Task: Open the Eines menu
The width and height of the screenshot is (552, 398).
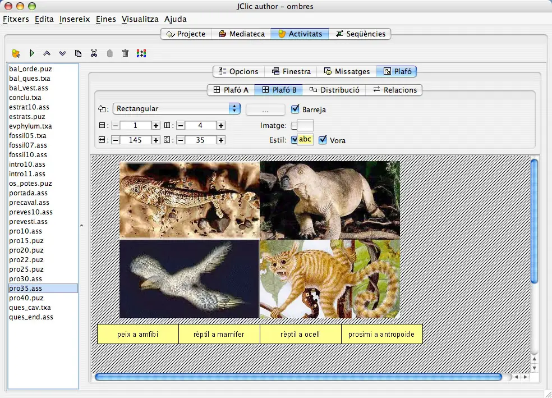Action: (x=105, y=19)
